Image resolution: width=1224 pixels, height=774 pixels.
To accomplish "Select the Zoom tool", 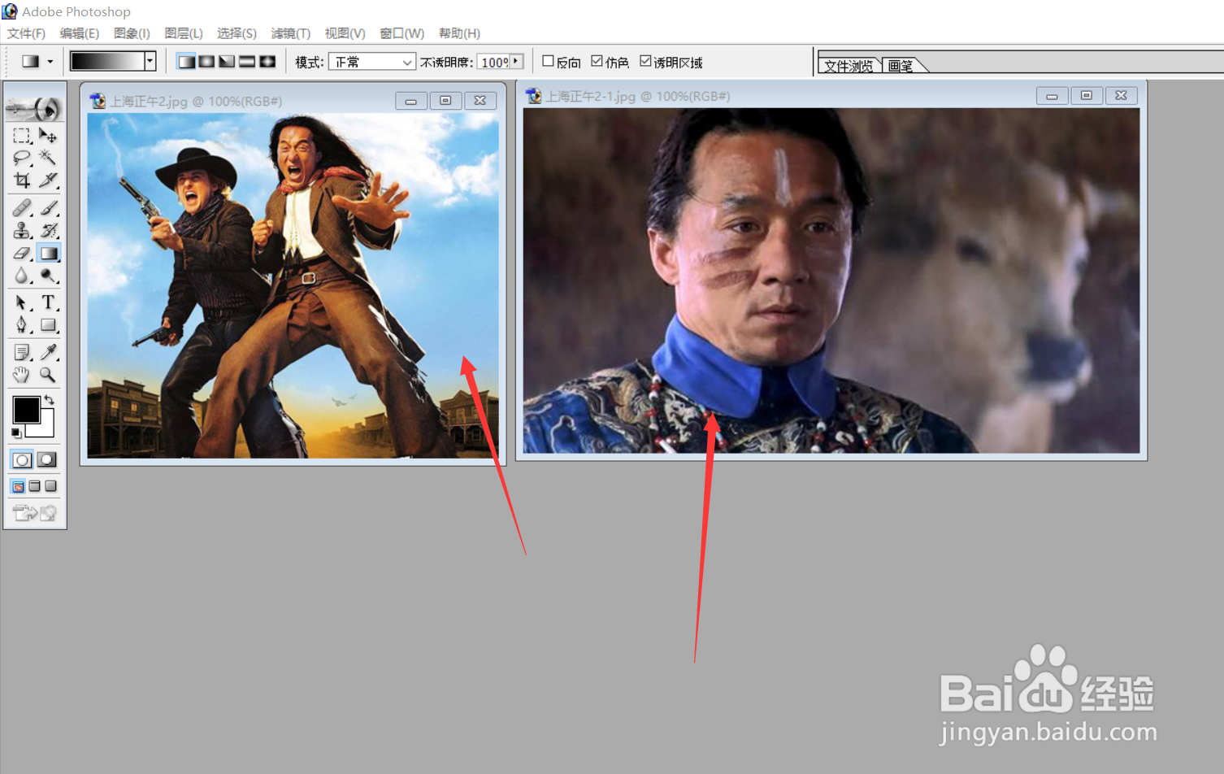I will (48, 375).
